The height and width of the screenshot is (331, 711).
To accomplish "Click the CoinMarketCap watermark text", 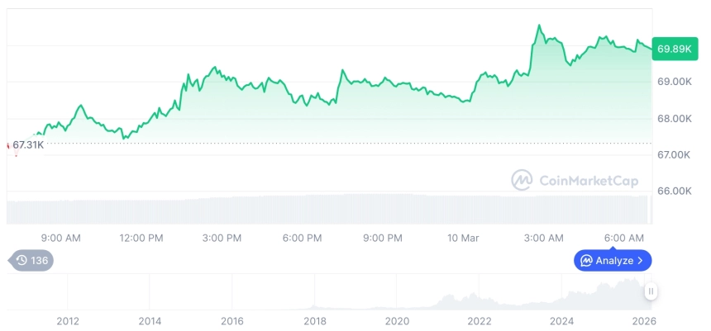I will (x=588, y=180).
